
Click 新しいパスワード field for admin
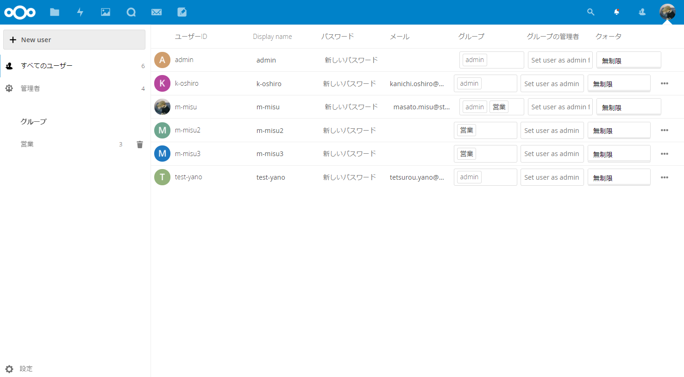pyautogui.click(x=351, y=60)
